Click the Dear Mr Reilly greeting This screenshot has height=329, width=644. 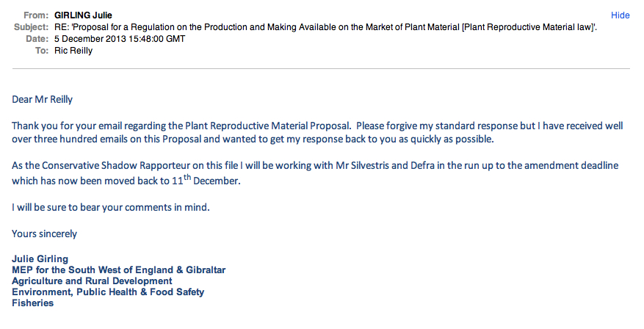click(x=43, y=99)
